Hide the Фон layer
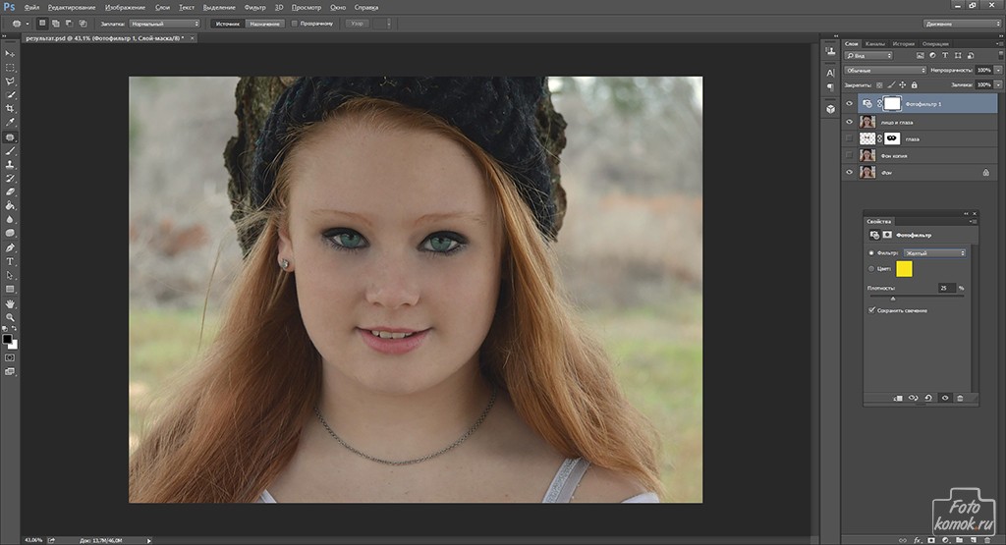This screenshot has height=545, width=1006. (x=850, y=173)
